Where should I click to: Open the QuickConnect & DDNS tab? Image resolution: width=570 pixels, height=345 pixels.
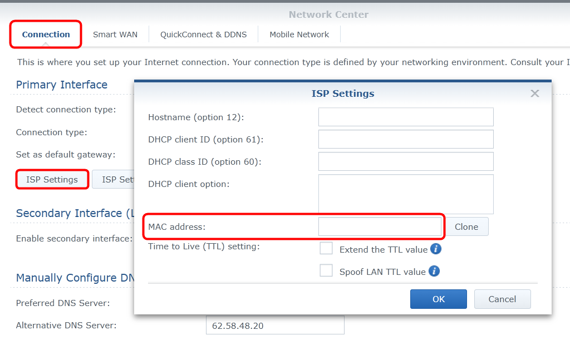pos(203,34)
